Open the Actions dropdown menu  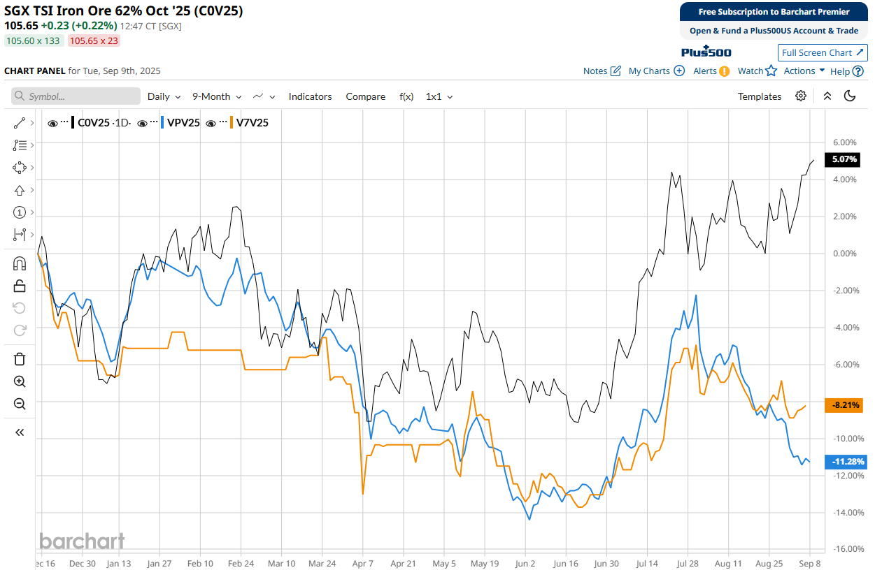[804, 71]
